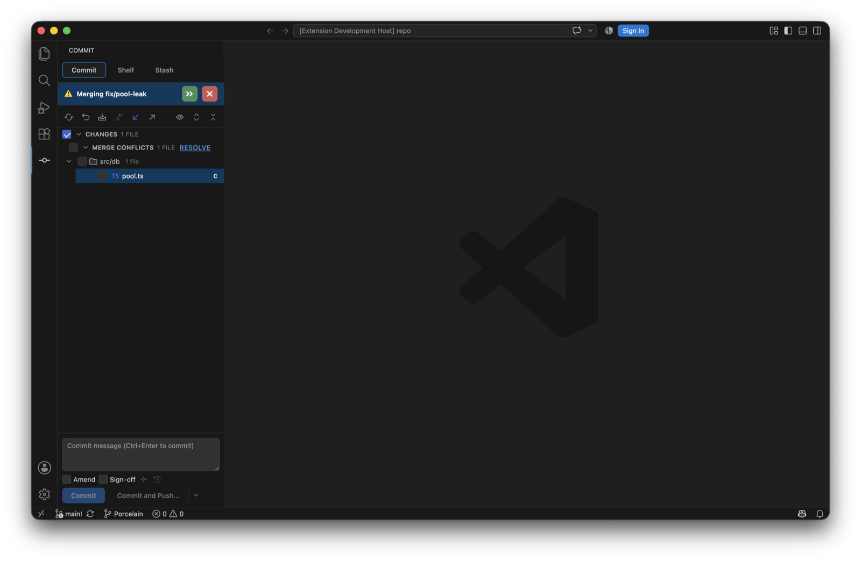Click the src/db folder label
861x561 pixels.
(110, 161)
